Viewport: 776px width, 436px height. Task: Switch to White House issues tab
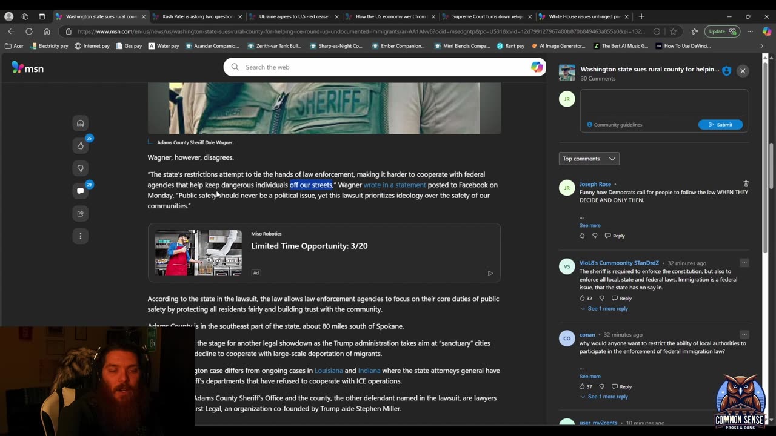584,16
